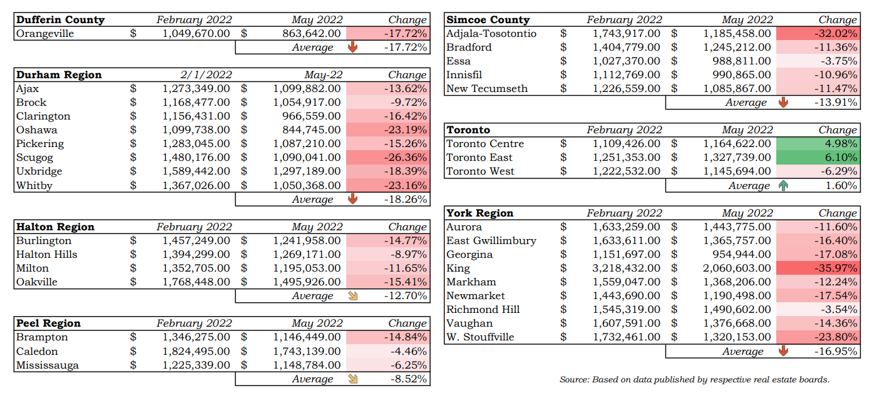
Task: Click the Peel Region table header
Action: (x=49, y=324)
